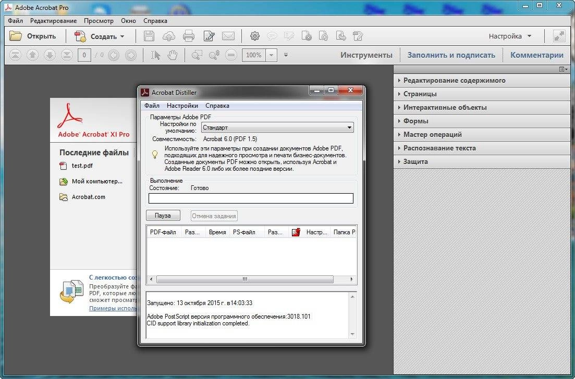Click the Highlight text icon
Screen dimensions: 575x379
click(x=289, y=36)
